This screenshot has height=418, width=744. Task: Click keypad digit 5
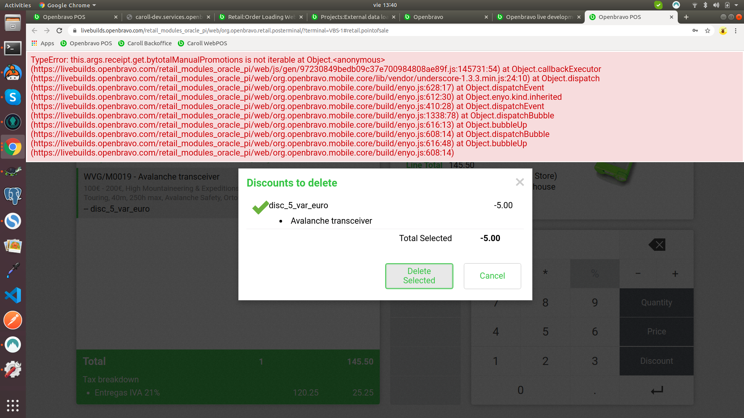pos(545,332)
